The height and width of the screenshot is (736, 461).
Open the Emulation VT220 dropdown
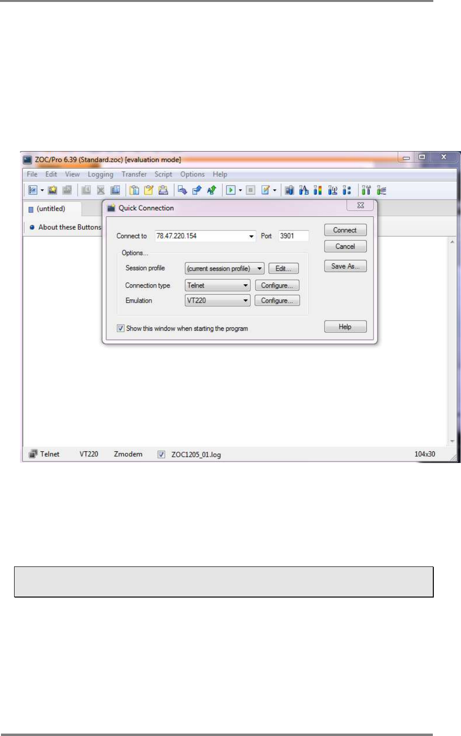(x=246, y=301)
